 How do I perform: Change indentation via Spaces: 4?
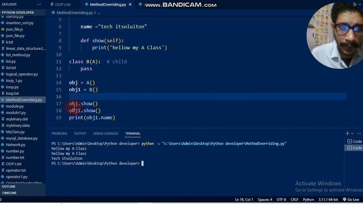[x=265, y=199]
